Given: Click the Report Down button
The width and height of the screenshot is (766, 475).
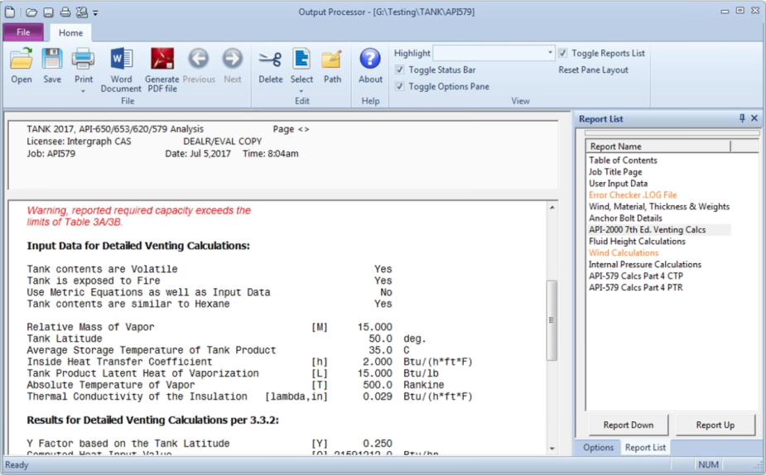Looking at the screenshot, I should [x=629, y=425].
